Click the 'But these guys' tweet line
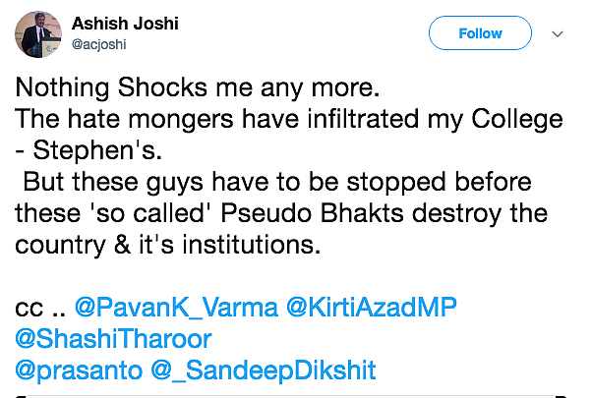Image resolution: width=591 pixels, height=398 pixels. (x=277, y=182)
